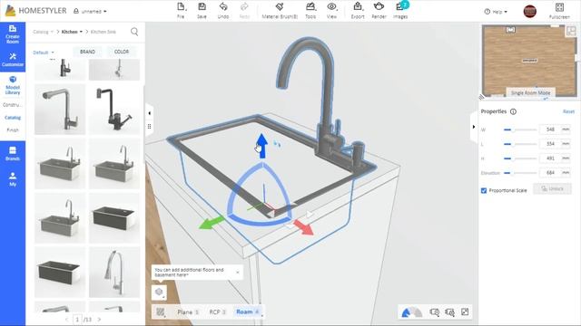The width and height of the screenshot is (581, 326).
Task: Click Single Room Mode button
Action: point(530,92)
